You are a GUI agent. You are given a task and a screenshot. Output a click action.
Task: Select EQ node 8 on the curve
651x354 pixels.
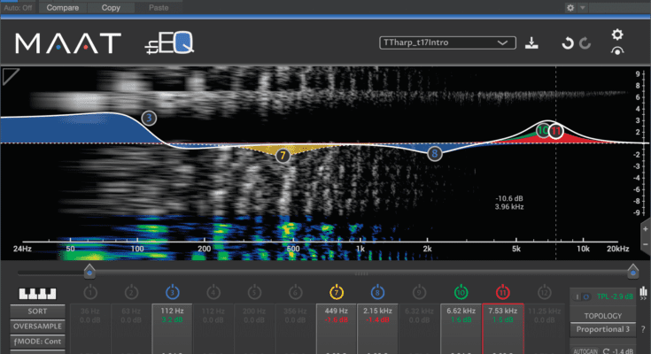coord(434,153)
